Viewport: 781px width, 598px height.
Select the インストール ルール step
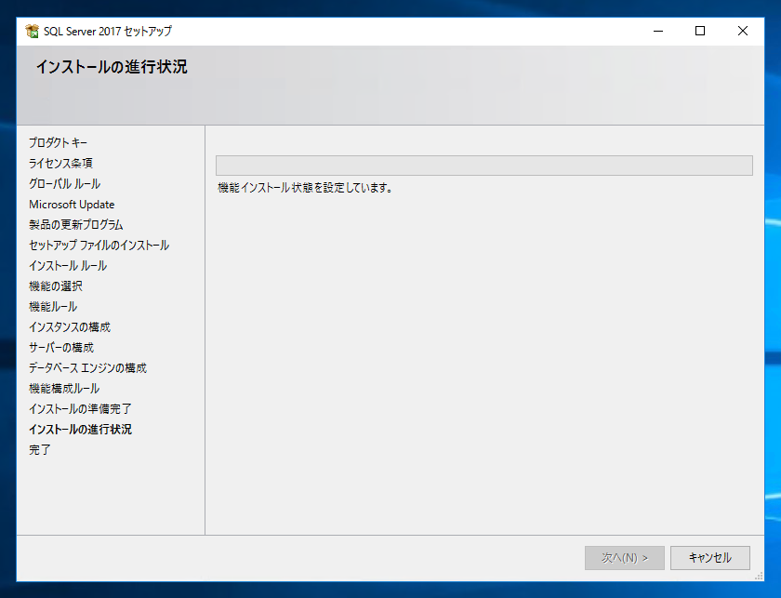[68, 266]
